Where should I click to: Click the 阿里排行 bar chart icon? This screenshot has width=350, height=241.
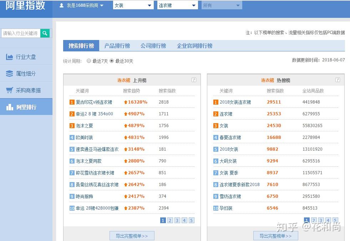click(10, 107)
